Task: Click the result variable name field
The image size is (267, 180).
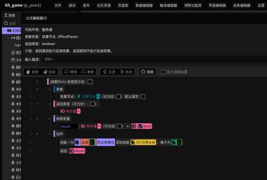Action: 69,126
